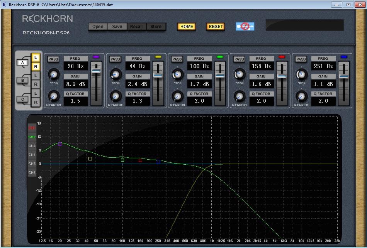Click the purple EQ node on the graph
The width and height of the screenshot is (367, 248).
coord(60,144)
